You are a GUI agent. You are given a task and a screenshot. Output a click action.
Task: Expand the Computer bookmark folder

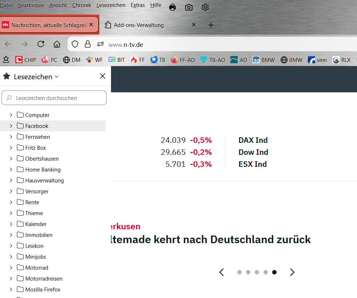pyautogui.click(x=11, y=115)
